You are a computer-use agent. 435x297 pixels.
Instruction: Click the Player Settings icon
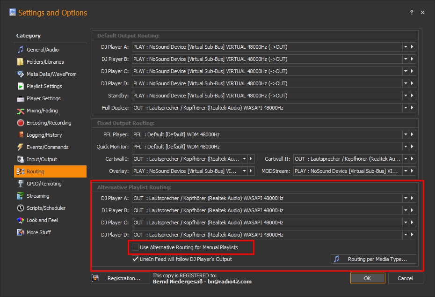click(21, 99)
